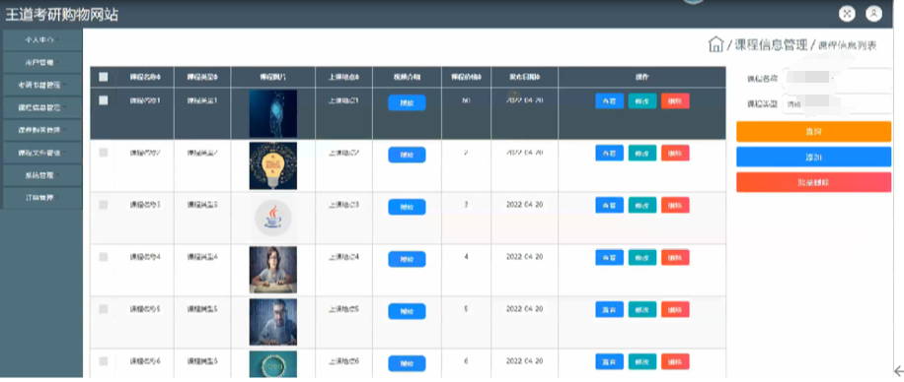Click 预览 video preview for 课程名称1
This screenshot has width=904, height=382.
pyautogui.click(x=407, y=102)
